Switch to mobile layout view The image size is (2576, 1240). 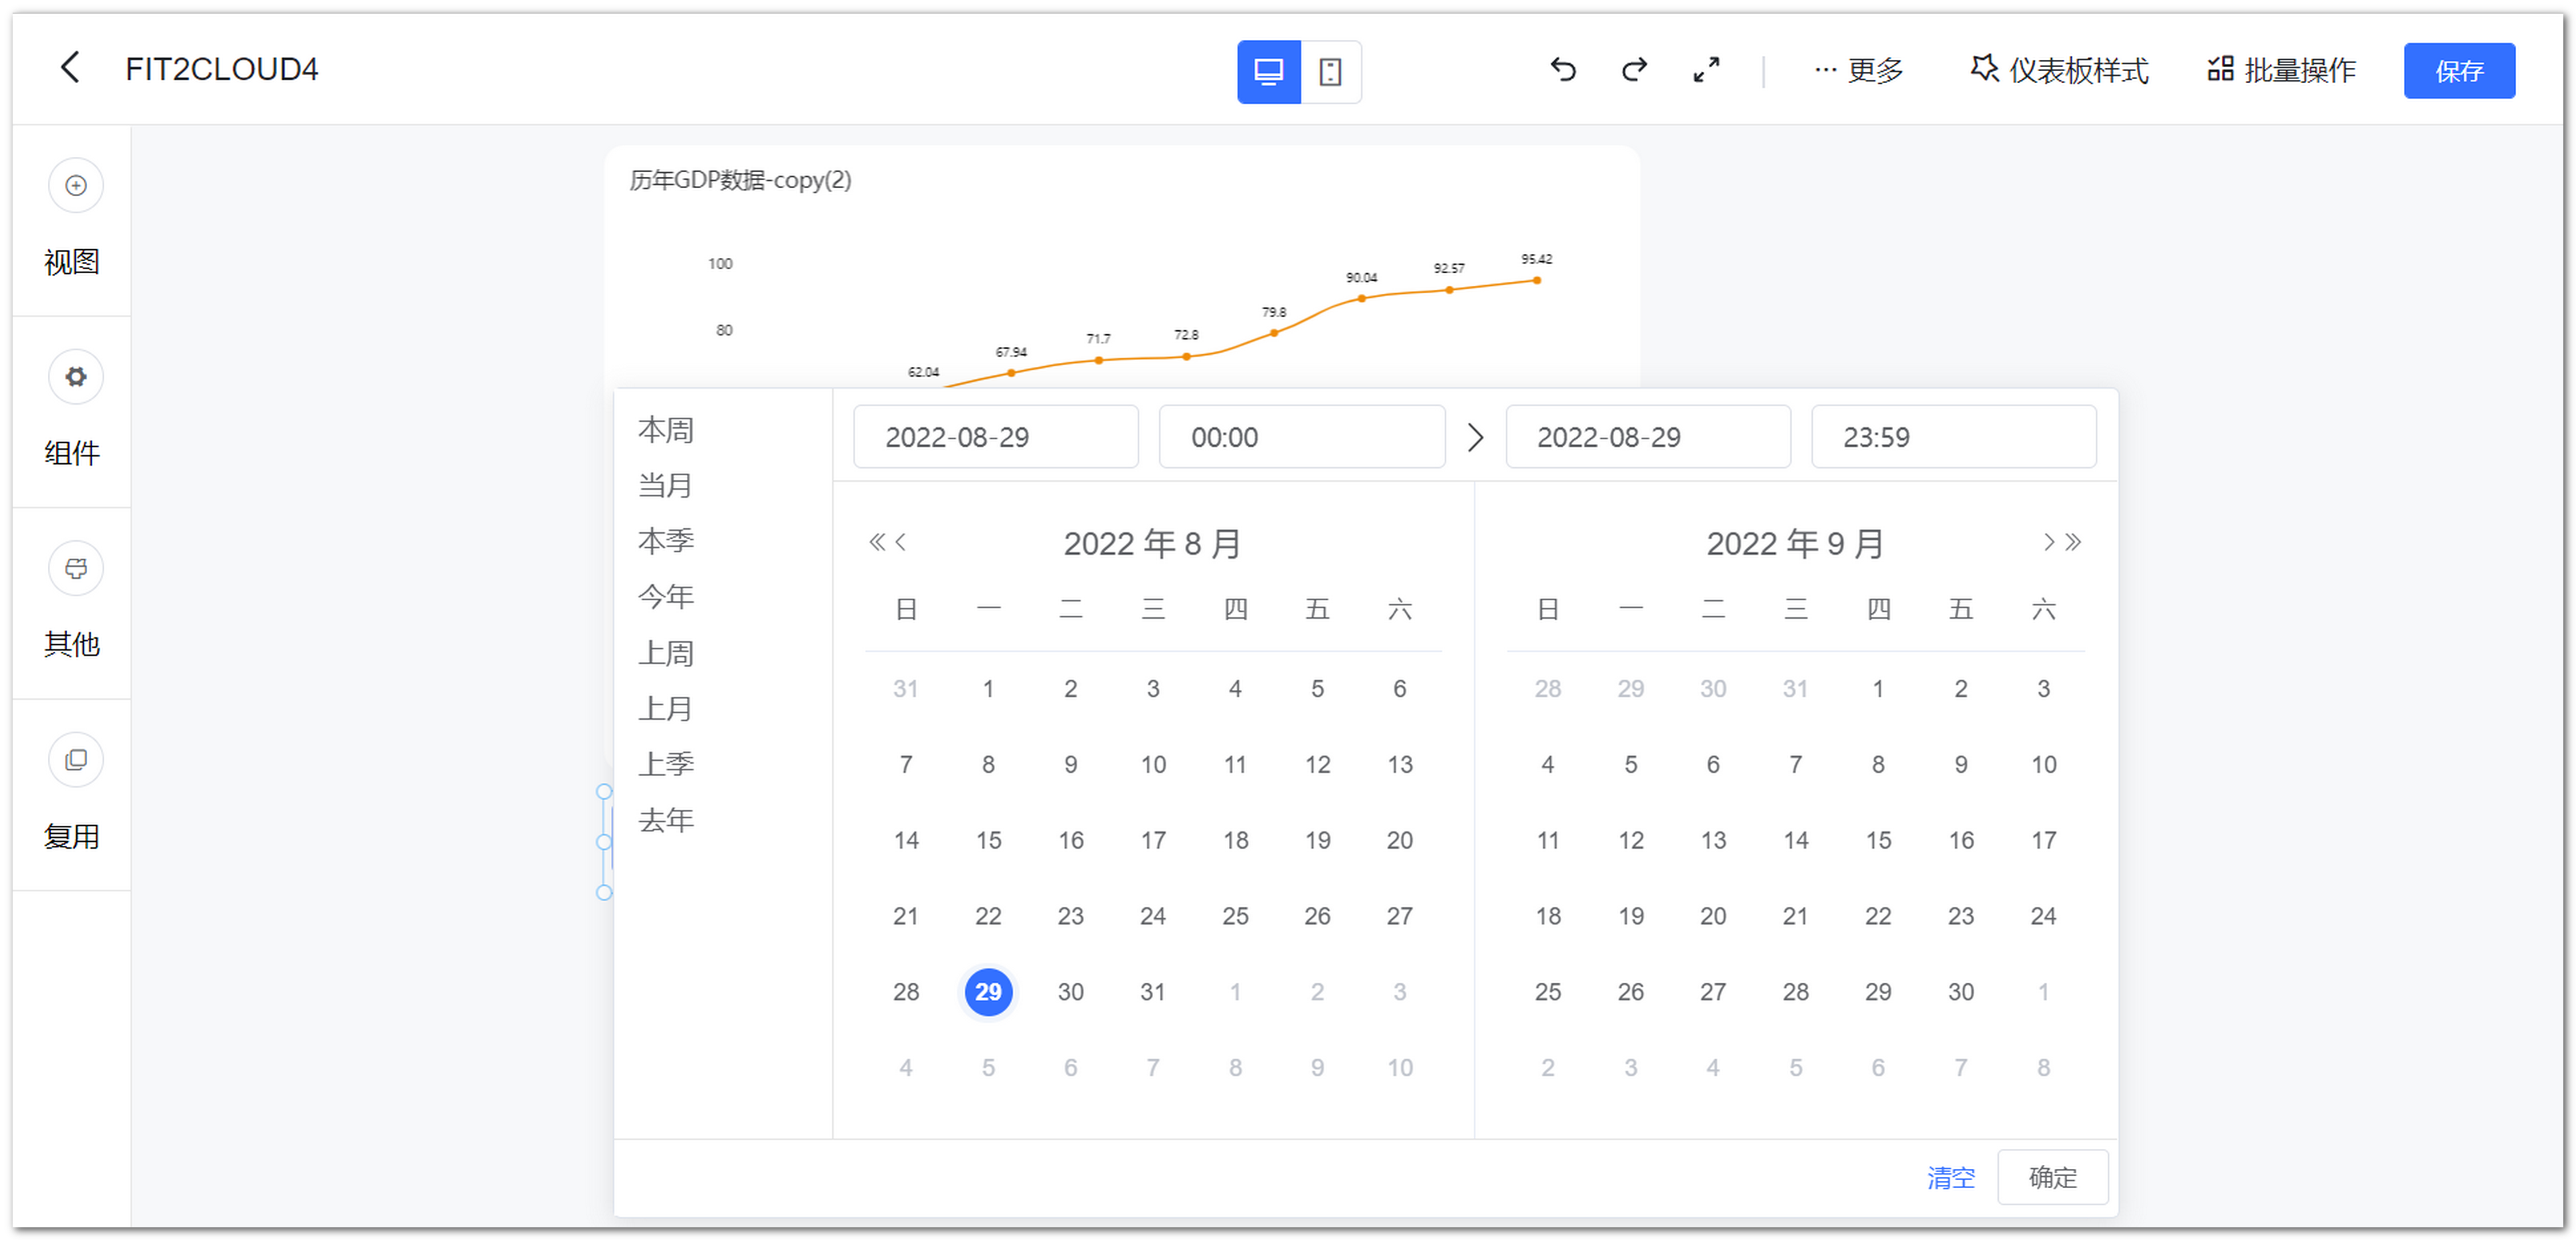coord(1330,71)
